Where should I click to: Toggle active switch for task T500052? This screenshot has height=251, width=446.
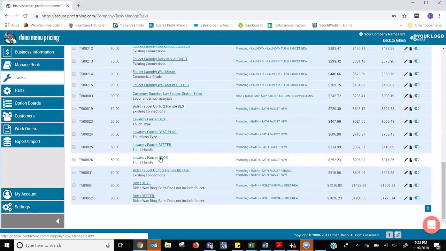[x=417, y=198]
